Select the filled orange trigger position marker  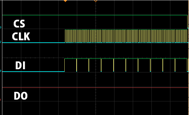coord(65,1)
